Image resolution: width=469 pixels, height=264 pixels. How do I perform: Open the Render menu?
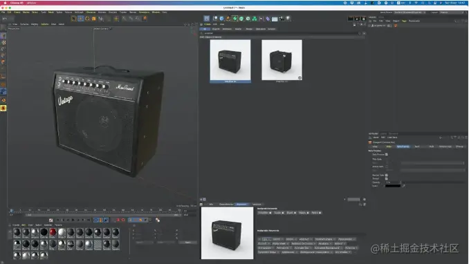[133, 12]
